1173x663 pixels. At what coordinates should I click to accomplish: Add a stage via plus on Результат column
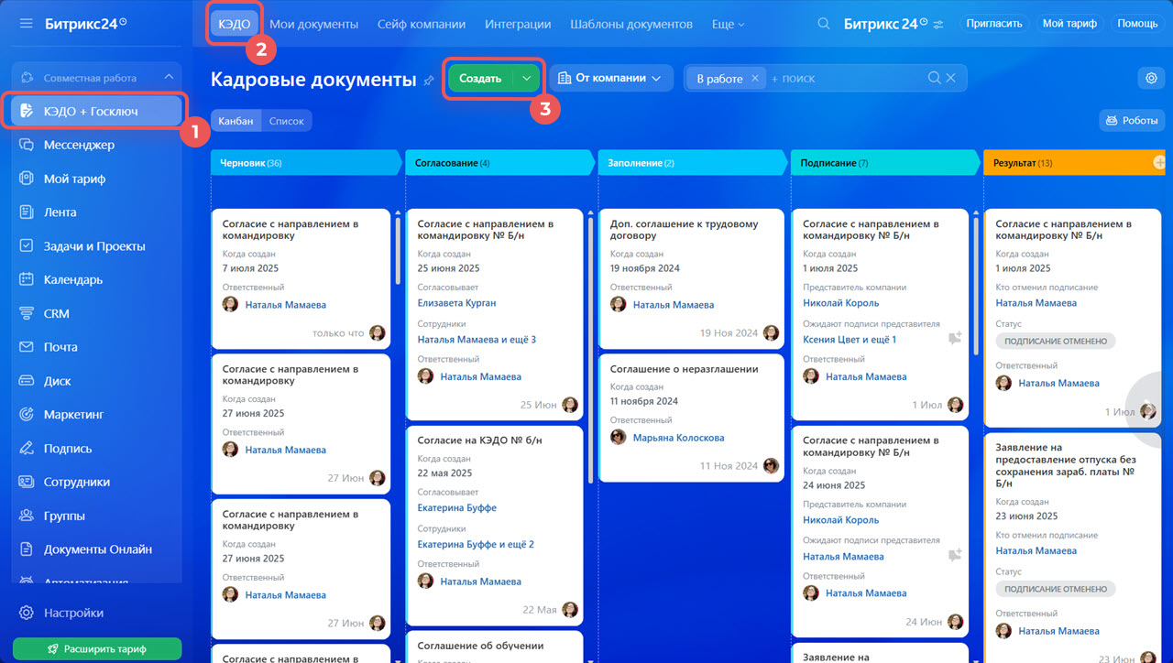1159,162
